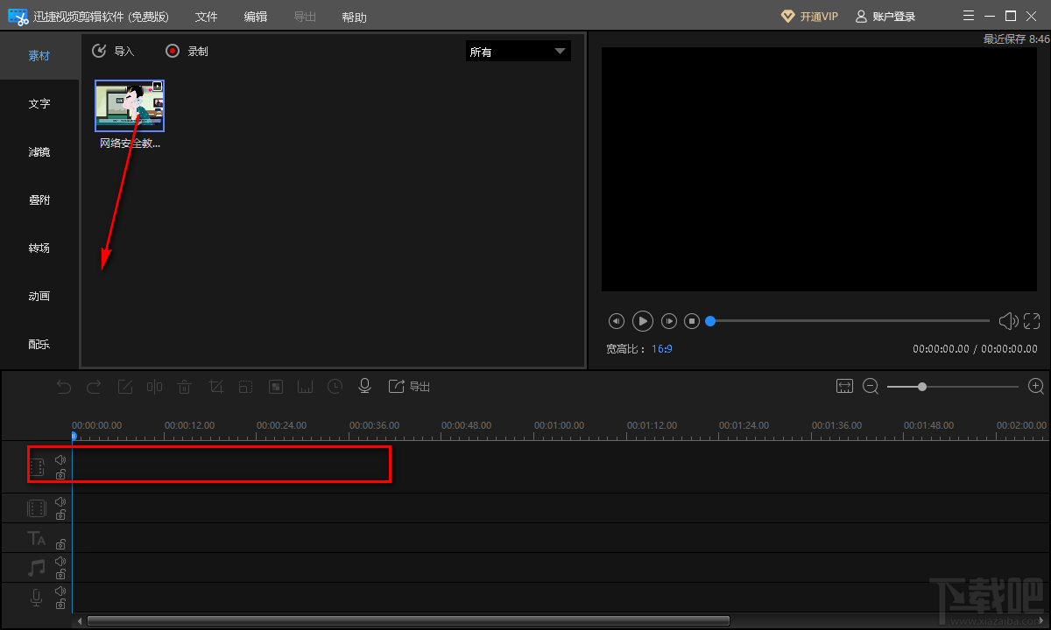
Task: Click the 导出 export button in timeline toolbar
Action: tap(409, 386)
